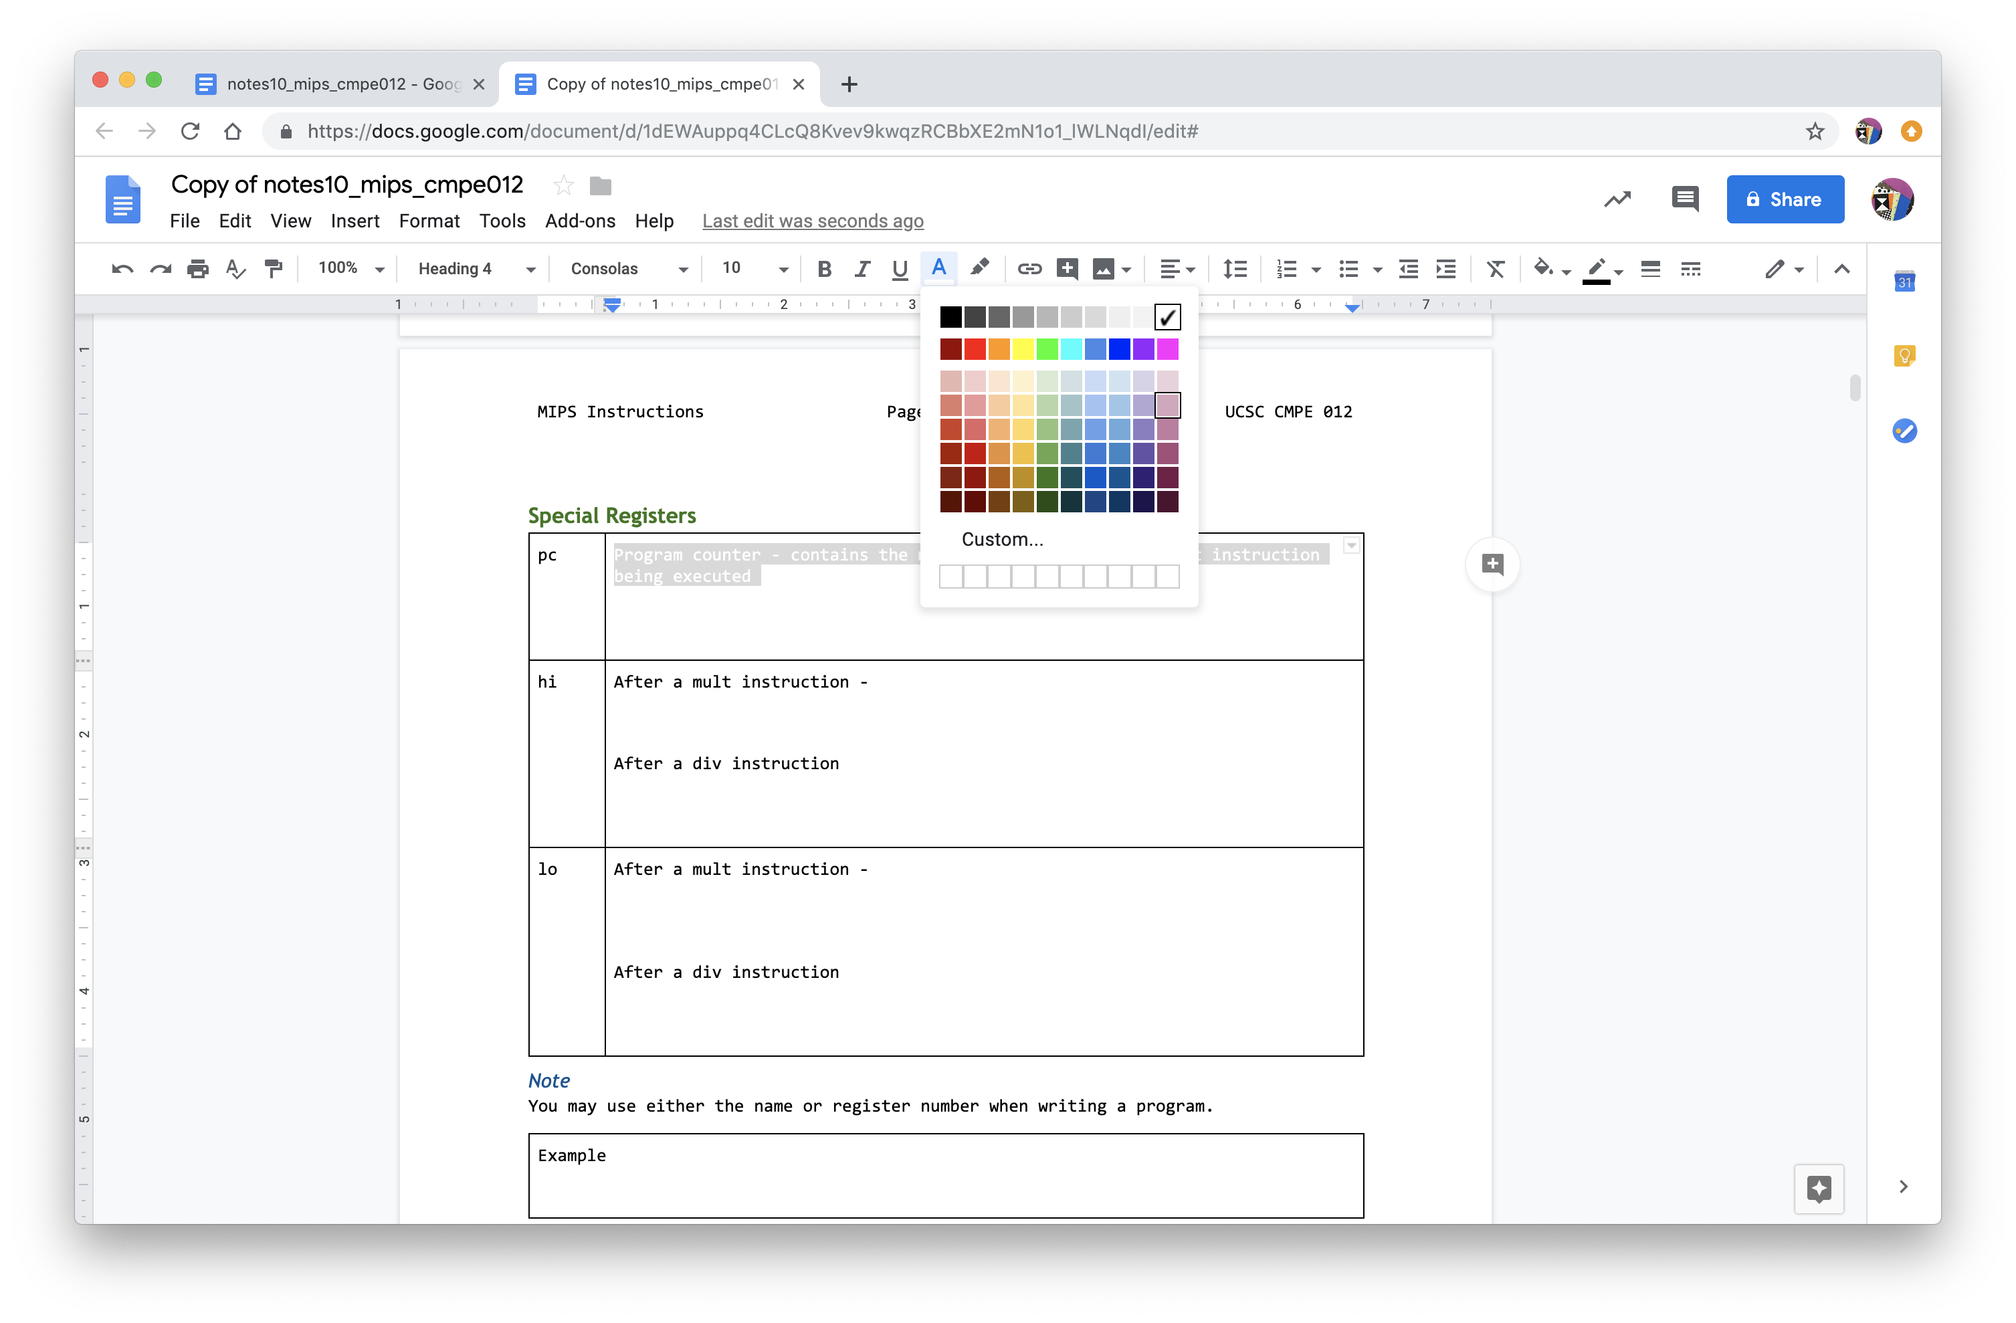Open the Format menu

(429, 221)
